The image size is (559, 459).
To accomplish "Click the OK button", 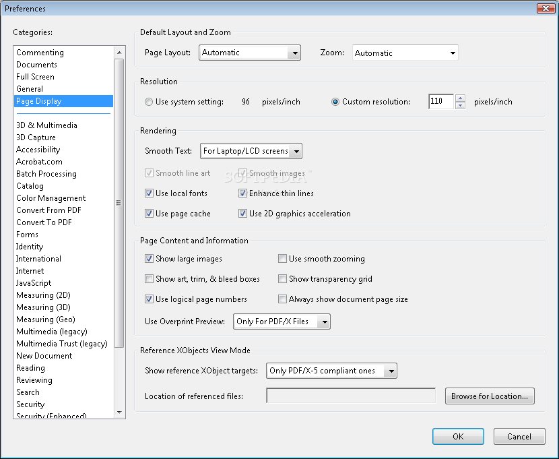I will click(458, 437).
